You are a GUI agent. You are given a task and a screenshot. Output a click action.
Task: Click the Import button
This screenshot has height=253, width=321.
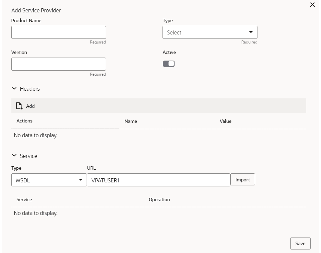point(243,180)
